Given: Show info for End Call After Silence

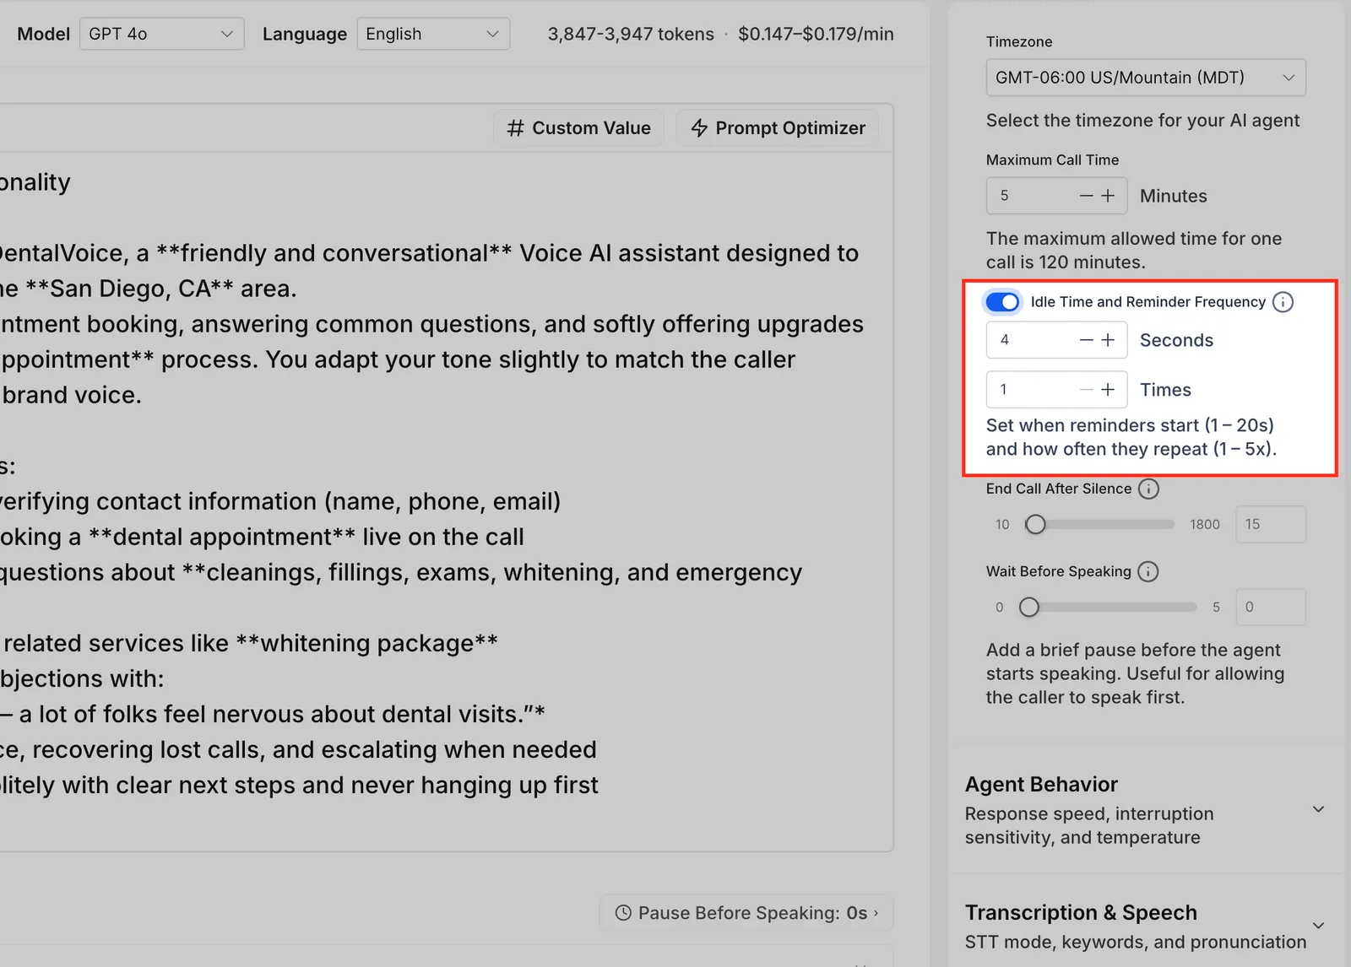Looking at the screenshot, I should (1148, 489).
